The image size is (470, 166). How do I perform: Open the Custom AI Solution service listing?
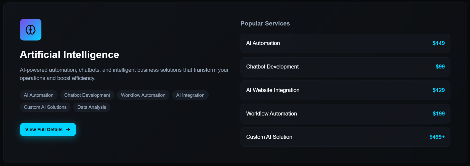(x=345, y=137)
